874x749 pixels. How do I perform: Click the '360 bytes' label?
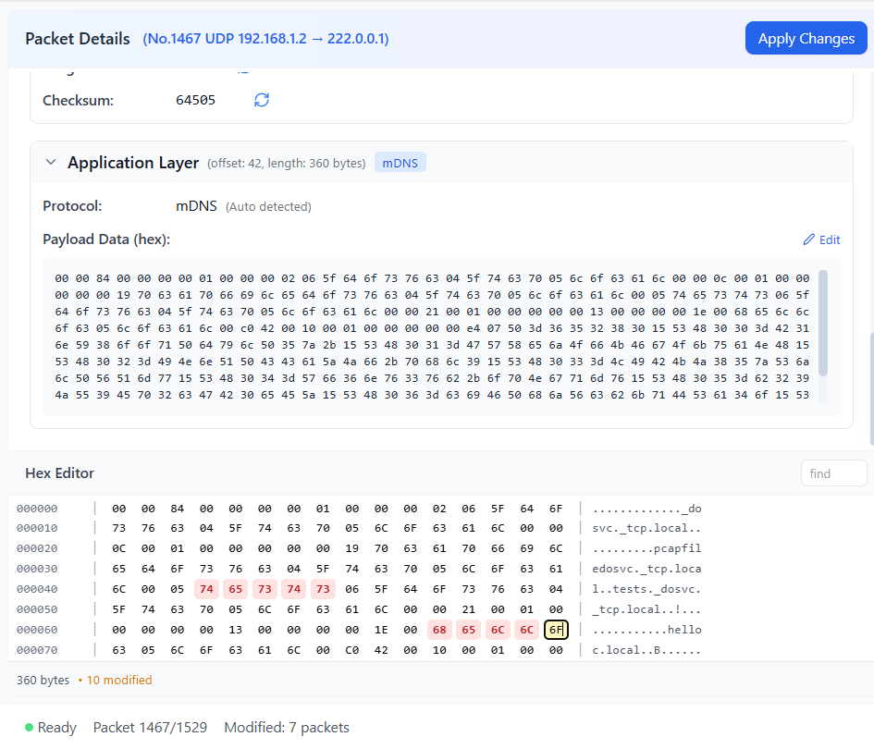click(43, 680)
